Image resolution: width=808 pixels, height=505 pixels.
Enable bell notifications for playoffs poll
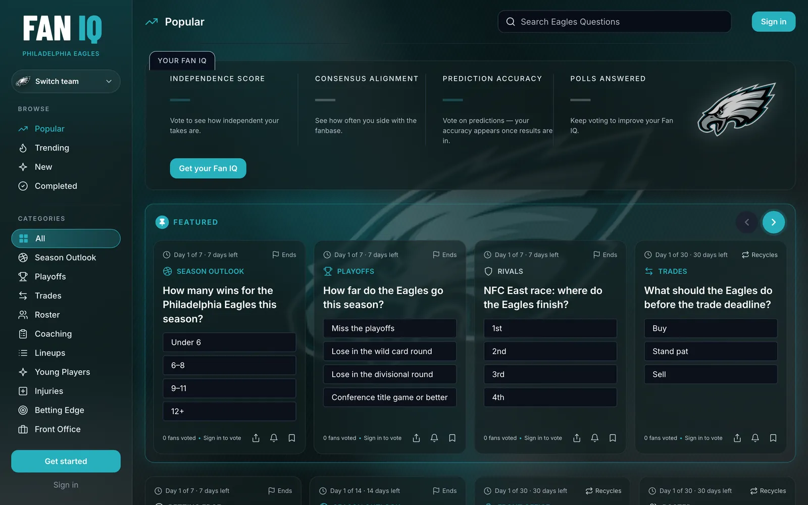[434, 438]
